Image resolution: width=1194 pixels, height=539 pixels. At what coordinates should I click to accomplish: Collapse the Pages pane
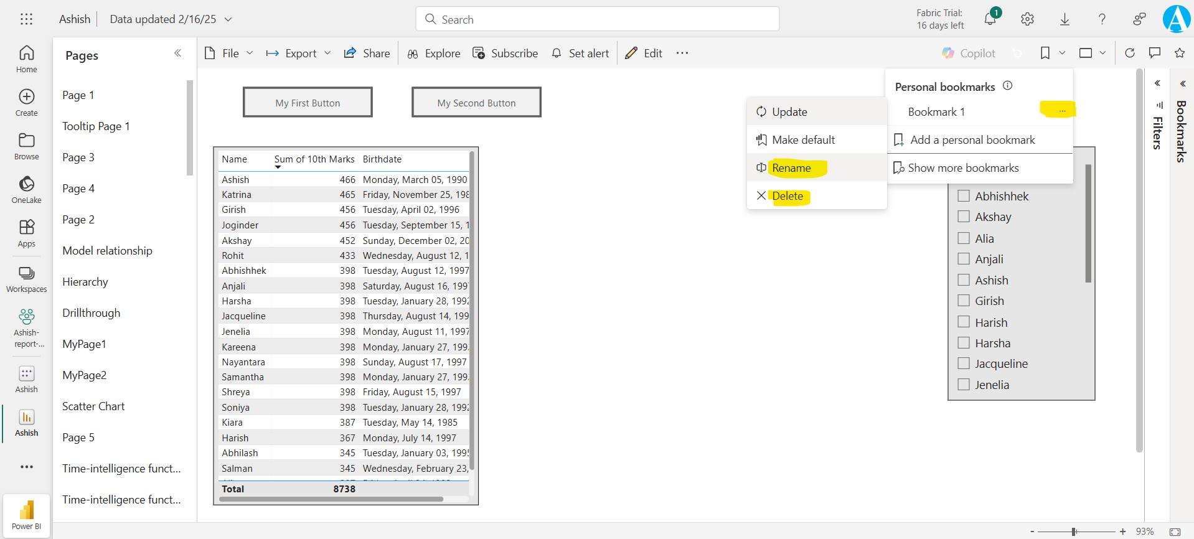[x=177, y=54]
